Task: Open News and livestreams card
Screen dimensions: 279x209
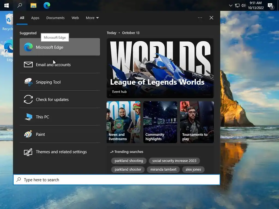Action: click(x=123, y=122)
